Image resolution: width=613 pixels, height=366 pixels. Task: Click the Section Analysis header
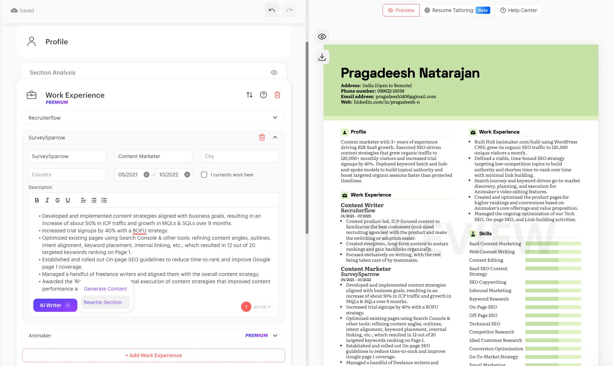pyautogui.click(x=52, y=72)
